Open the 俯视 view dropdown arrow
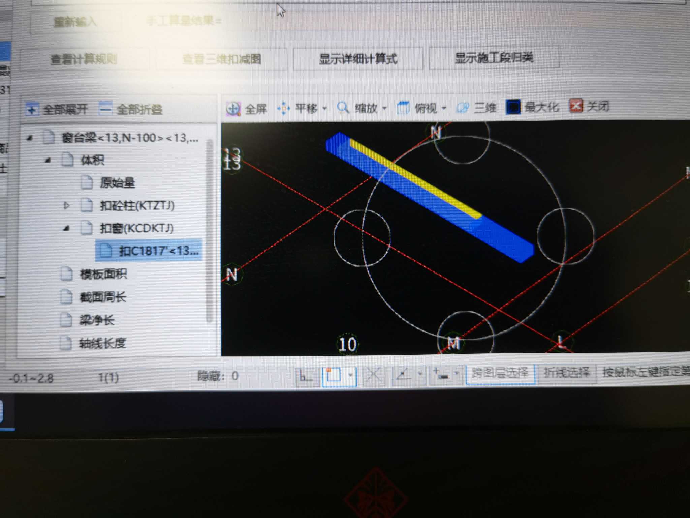690x518 pixels. pyautogui.click(x=444, y=108)
